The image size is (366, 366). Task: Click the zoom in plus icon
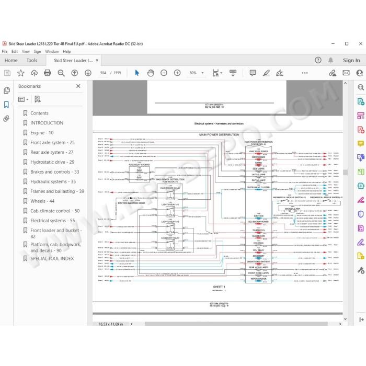click(177, 73)
